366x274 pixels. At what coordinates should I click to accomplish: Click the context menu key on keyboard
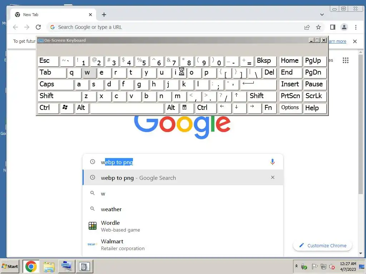(187, 108)
